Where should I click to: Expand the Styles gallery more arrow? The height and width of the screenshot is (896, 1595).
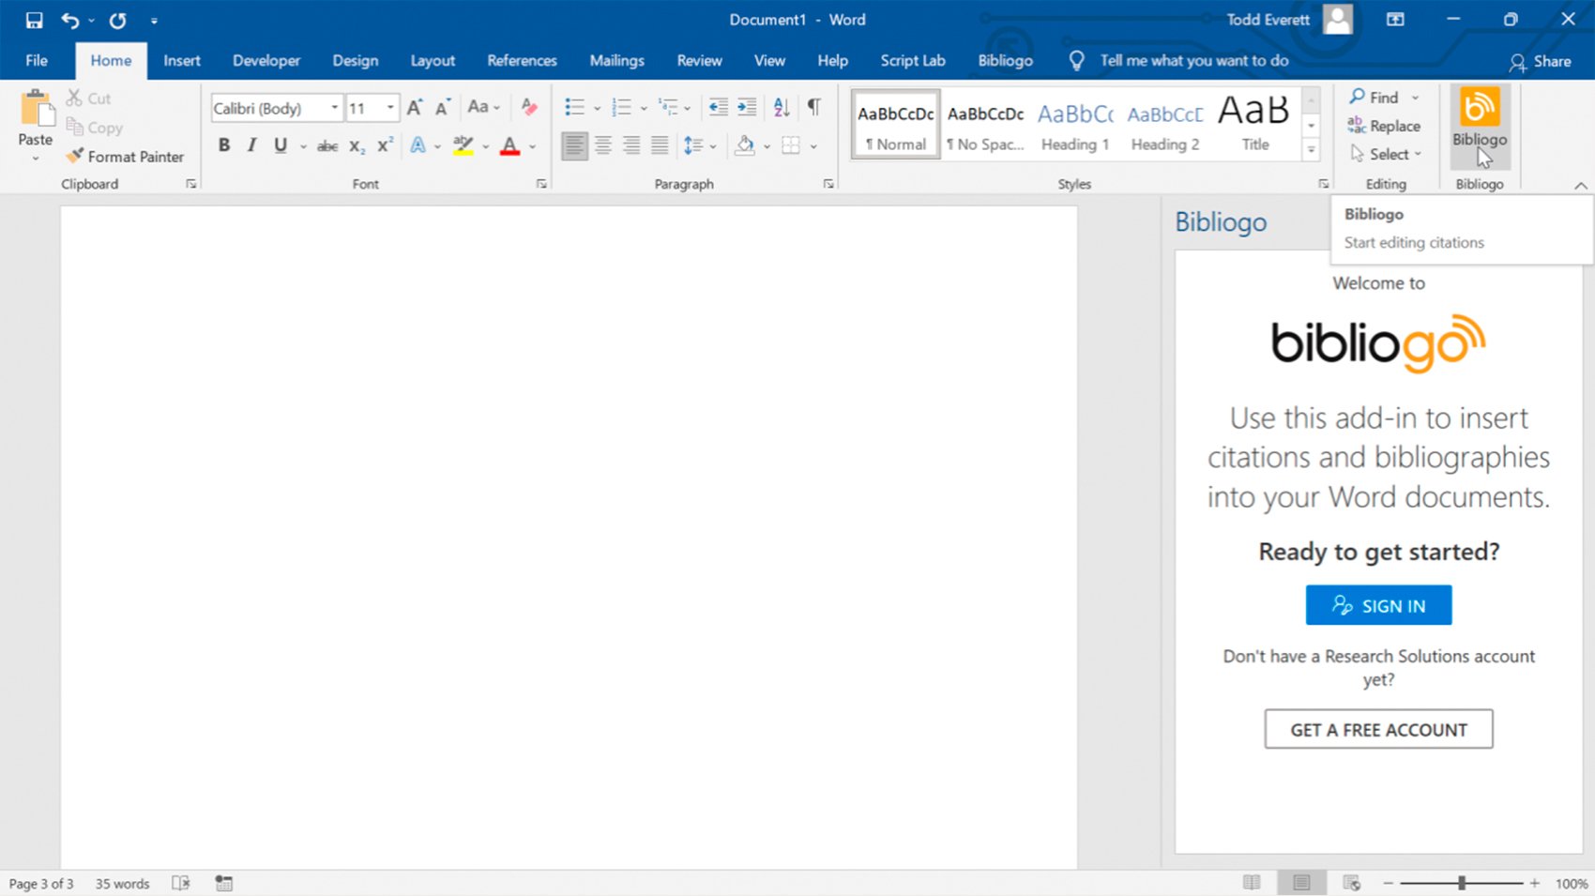coord(1312,150)
